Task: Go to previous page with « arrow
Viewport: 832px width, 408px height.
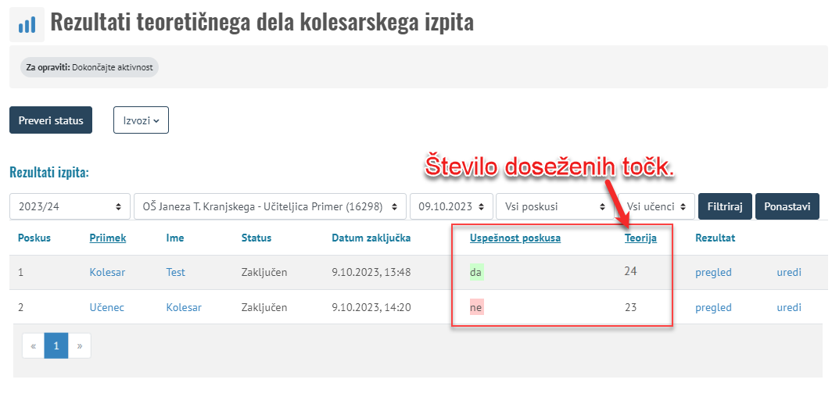Action: click(x=34, y=345)
